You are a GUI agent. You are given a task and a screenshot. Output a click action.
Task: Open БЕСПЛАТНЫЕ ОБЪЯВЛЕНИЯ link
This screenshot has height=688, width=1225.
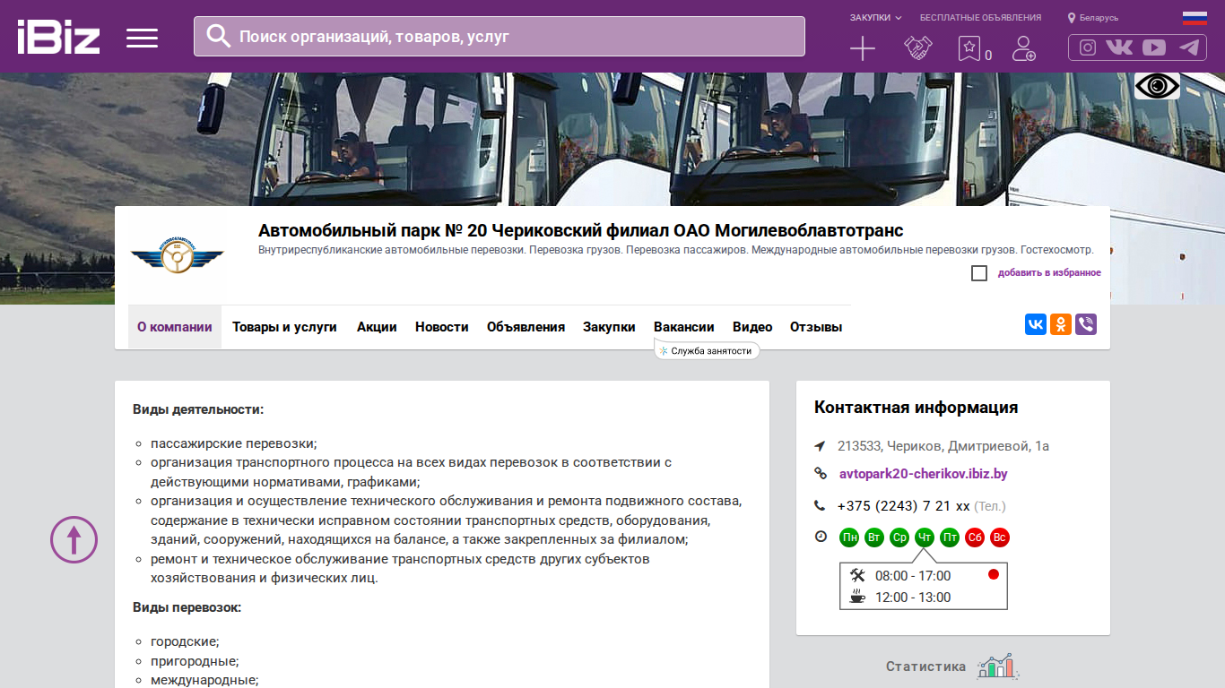(x=980, y=18)
